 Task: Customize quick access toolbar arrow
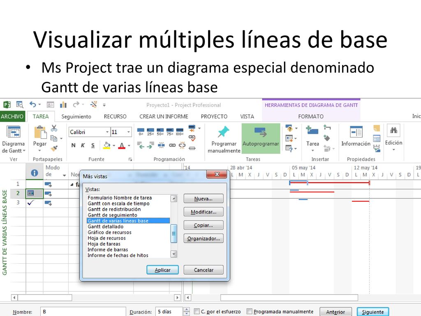[x=104, y=105]
